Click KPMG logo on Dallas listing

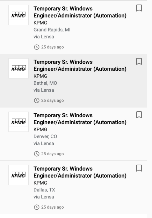(19, 175)
